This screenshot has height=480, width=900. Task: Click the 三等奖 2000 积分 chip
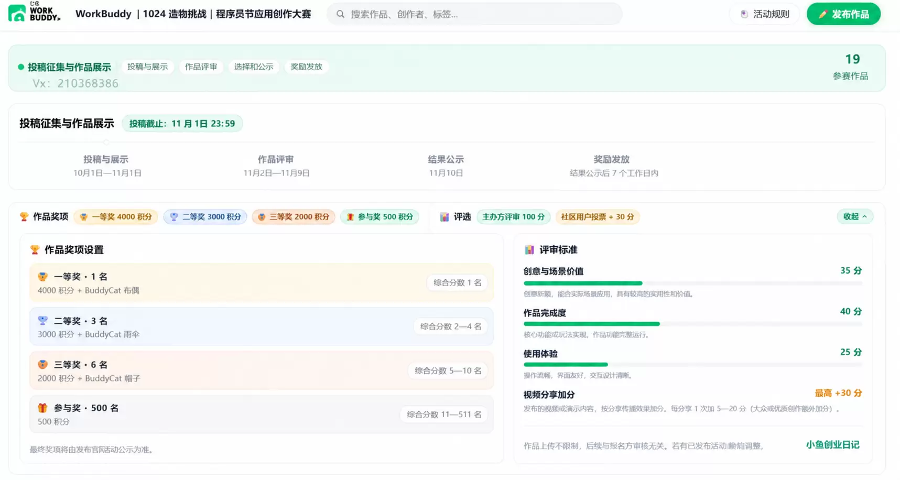pos(294,216)
